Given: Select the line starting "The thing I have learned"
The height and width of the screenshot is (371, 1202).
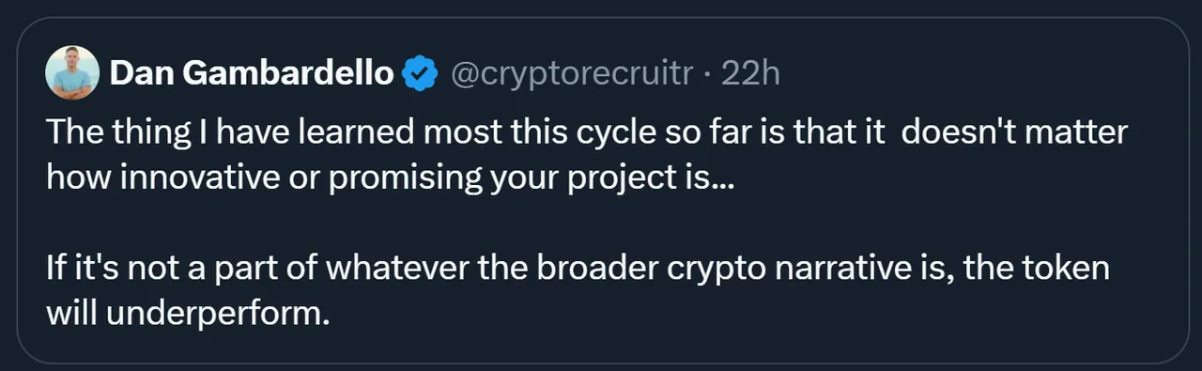Looking at the screenshot, I should (587, 132).
